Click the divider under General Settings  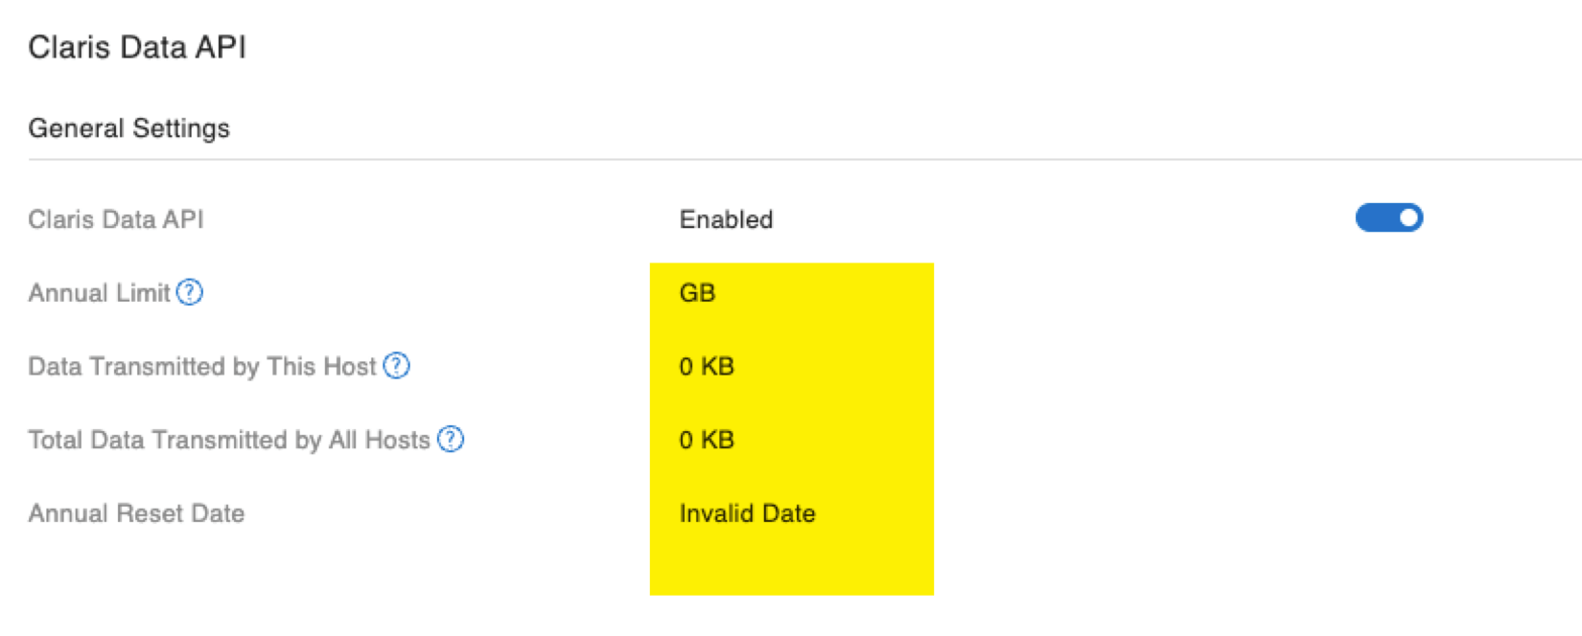pyautogui.click(x=804, y=159)
